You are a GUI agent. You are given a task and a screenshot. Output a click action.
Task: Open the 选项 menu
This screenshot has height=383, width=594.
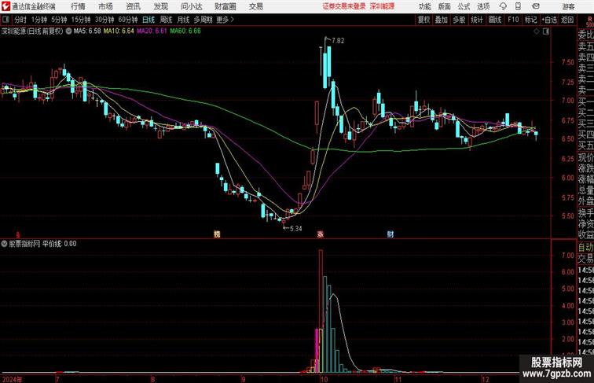coord(483,6)
